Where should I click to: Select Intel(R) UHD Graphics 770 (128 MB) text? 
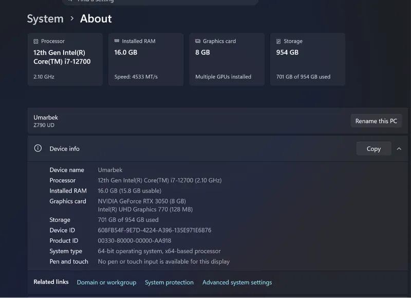[x=145, y=209]
